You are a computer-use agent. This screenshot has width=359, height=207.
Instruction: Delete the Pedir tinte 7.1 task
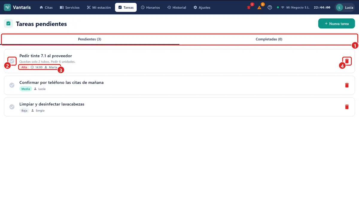tap(347, 61)
